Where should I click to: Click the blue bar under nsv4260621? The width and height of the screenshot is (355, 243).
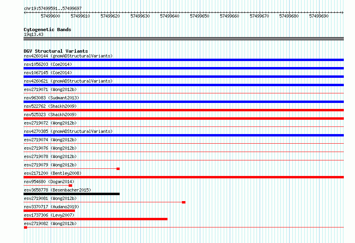pyautogui.click(x=183, y=85)
